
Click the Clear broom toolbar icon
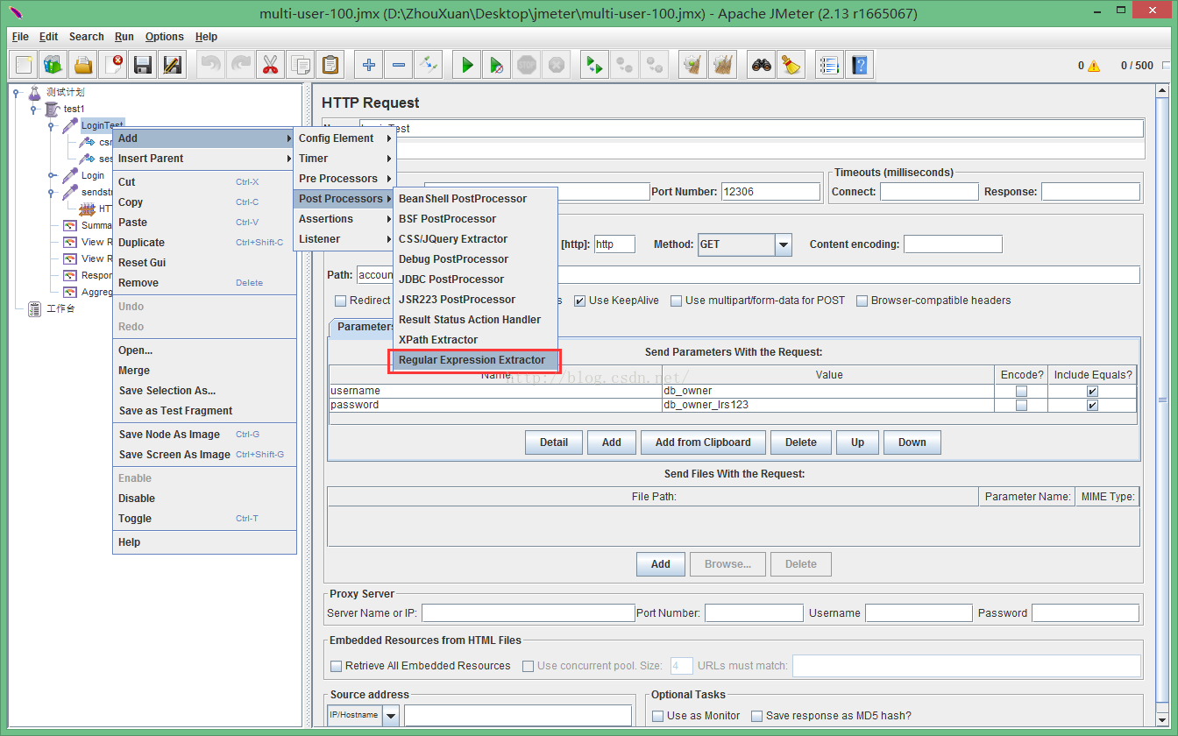point(693,65)
